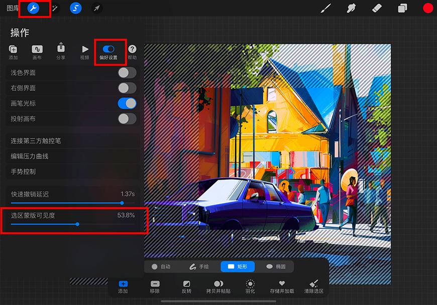
Task: Tap the Selection tool S icon
Action: [x=75, y=8]
